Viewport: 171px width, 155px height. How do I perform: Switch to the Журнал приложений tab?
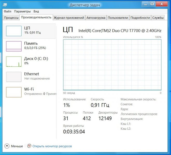click(x=69, y=18)
